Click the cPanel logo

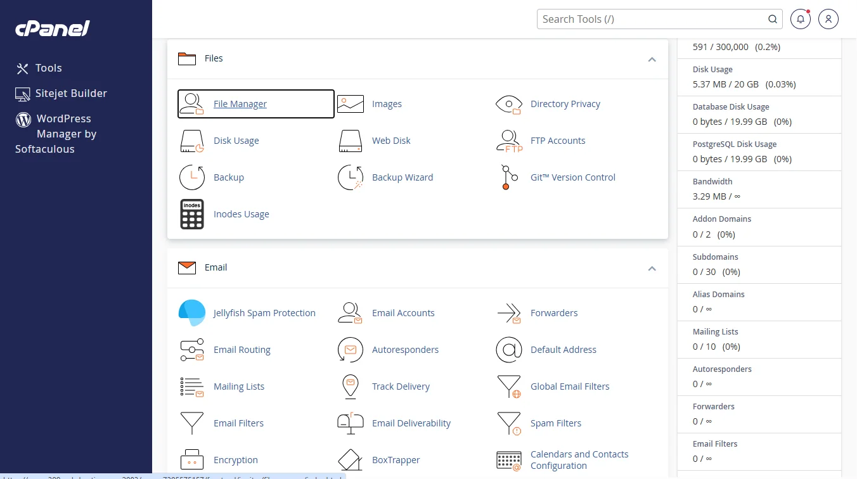coord(53,29)
